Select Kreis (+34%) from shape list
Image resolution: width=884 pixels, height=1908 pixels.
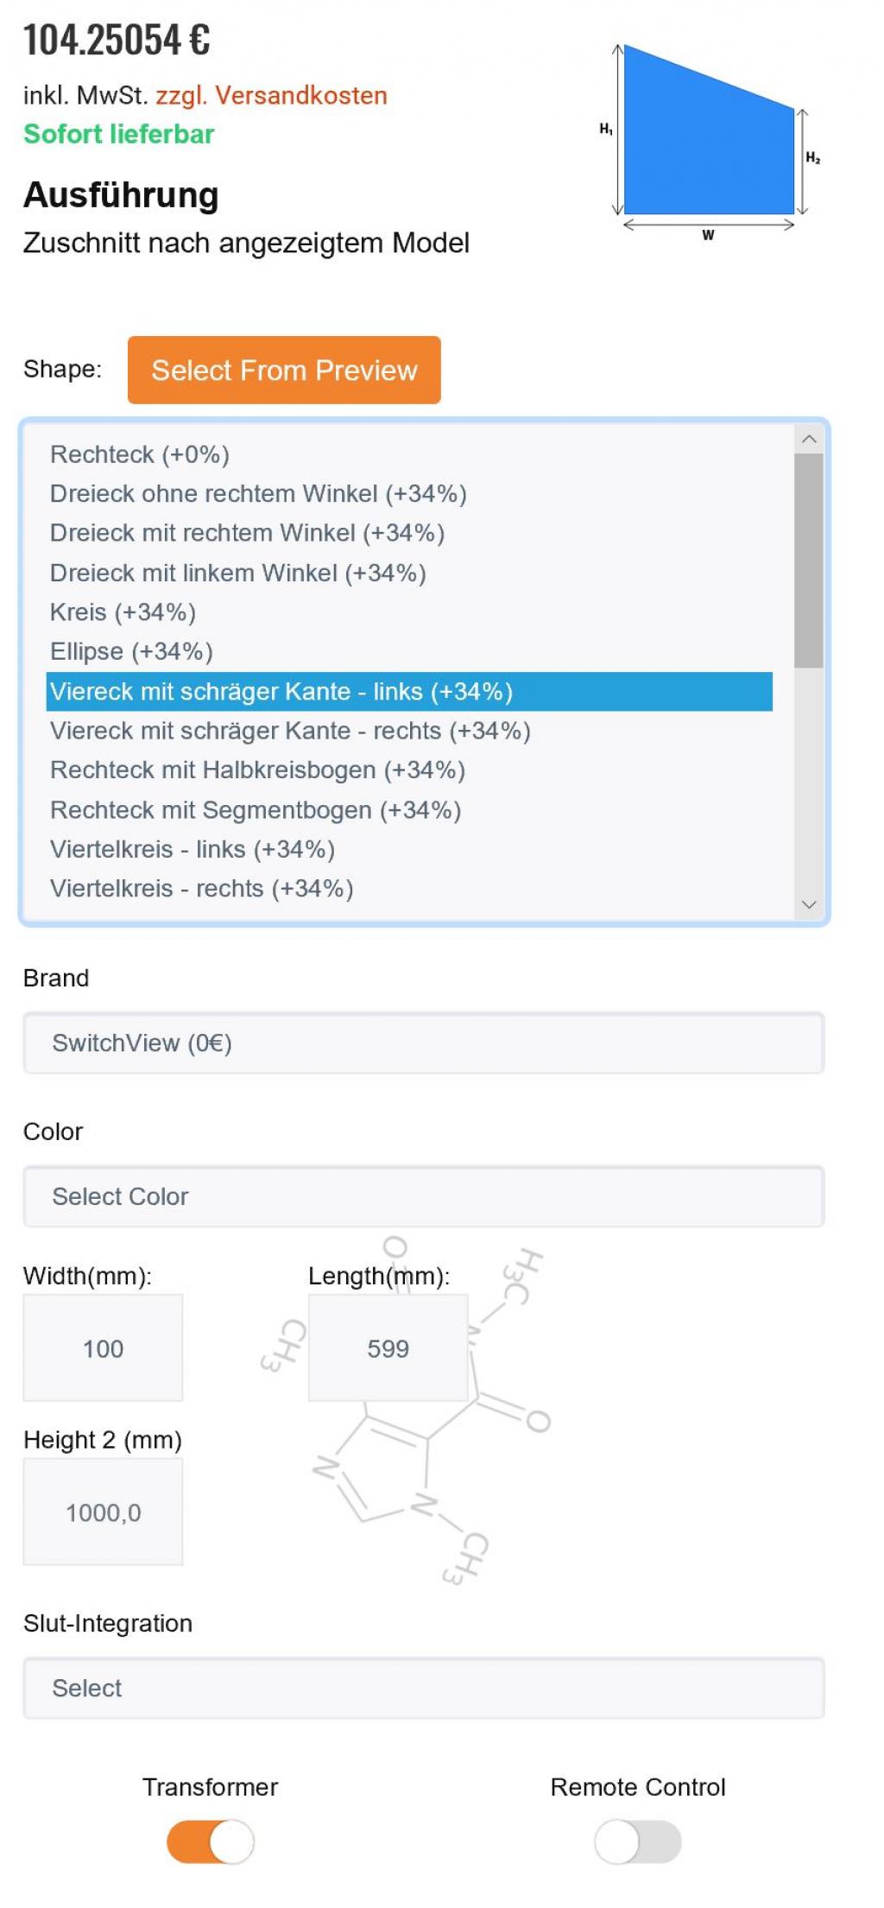(x=123, y=612)
